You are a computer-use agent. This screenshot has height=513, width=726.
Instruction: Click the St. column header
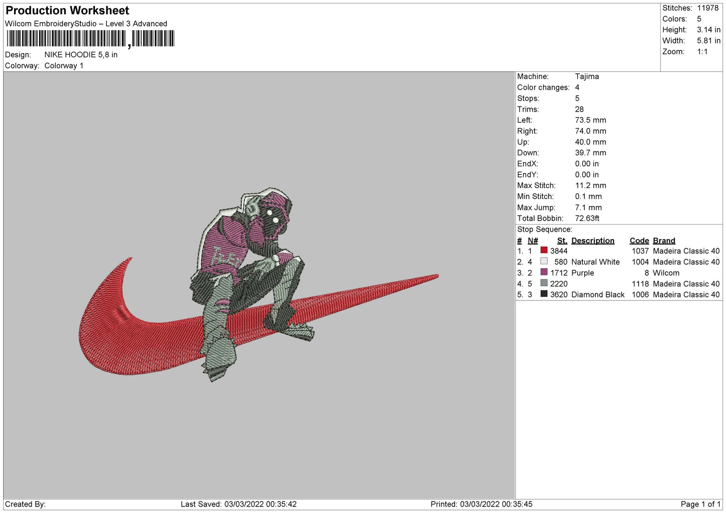click(x=562, y=241)
